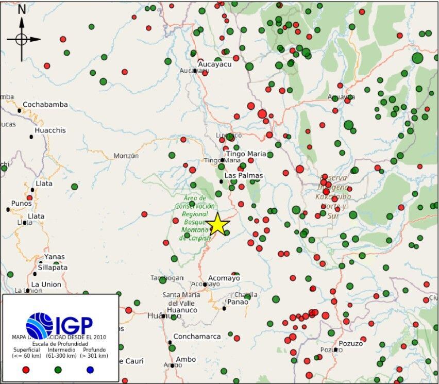Click the Tingo María city label
Image resolution: width=439 pixels, height=384 pixels.
[x=246, y=154]
